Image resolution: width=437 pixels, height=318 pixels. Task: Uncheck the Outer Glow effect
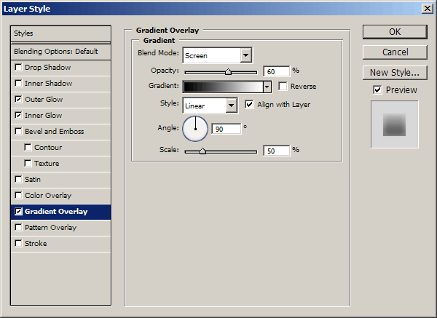[x=18, y=100]
